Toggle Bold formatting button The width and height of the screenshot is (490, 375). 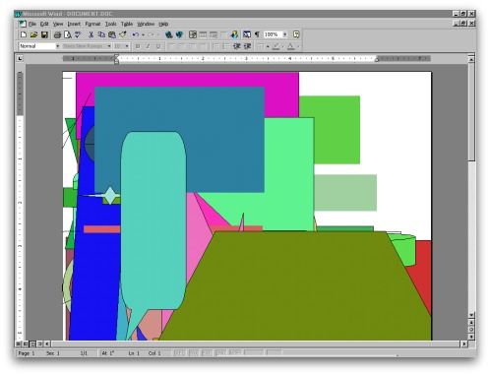[138, 46]
